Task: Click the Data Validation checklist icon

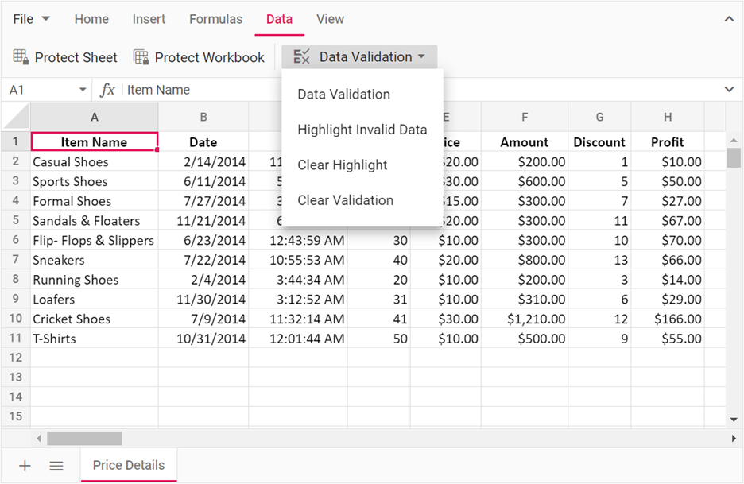Action: click(302, 57)
